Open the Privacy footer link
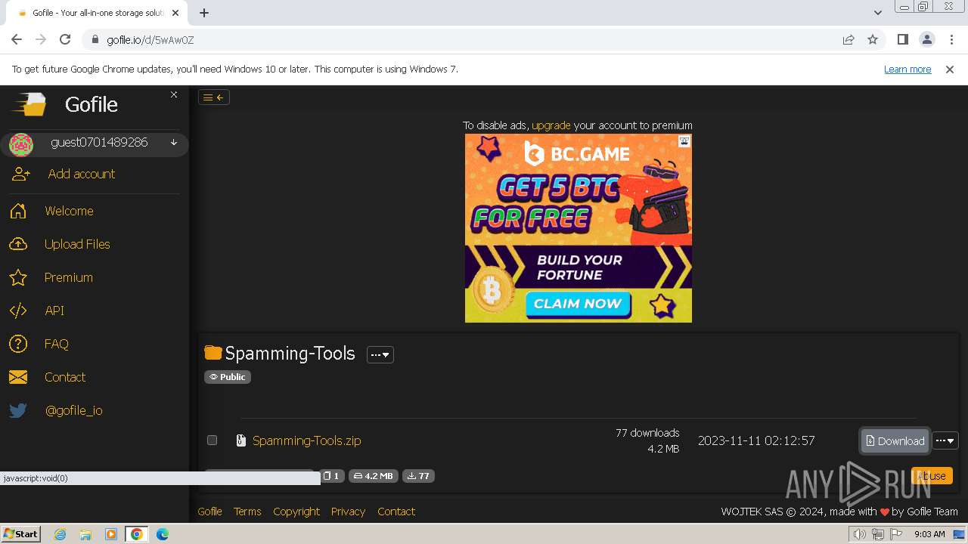 tap(348, 512)
